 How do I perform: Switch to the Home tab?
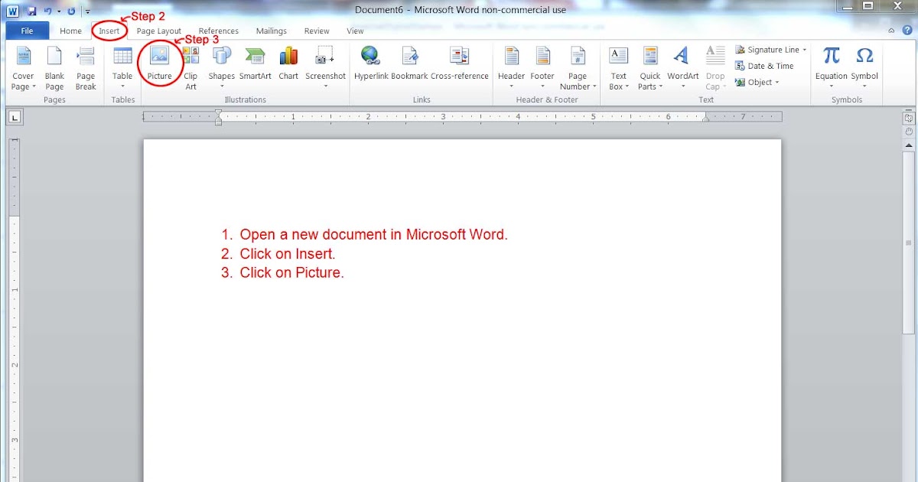pyautogui.click(x=70, y=31)
